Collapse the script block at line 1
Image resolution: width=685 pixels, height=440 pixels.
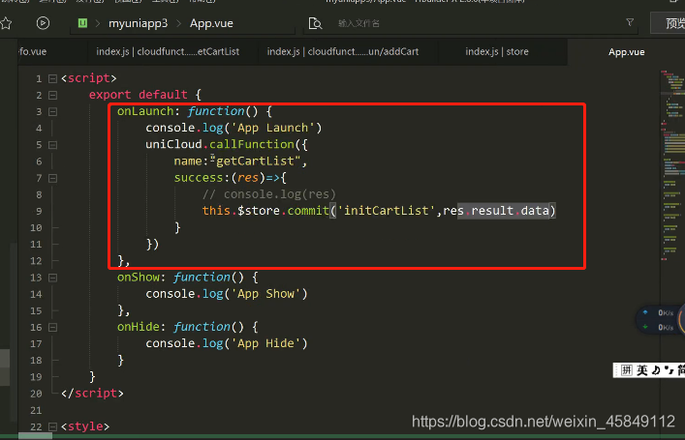(x=52, y=78)
